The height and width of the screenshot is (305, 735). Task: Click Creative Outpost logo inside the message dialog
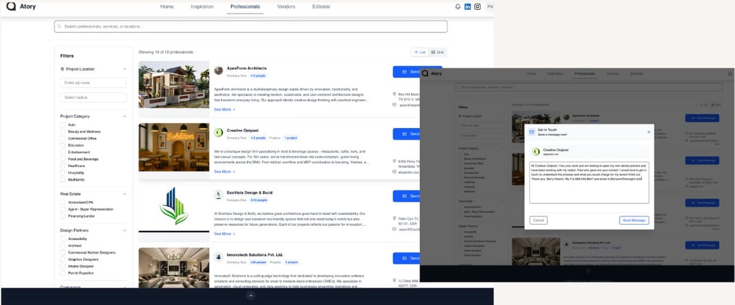535,151
